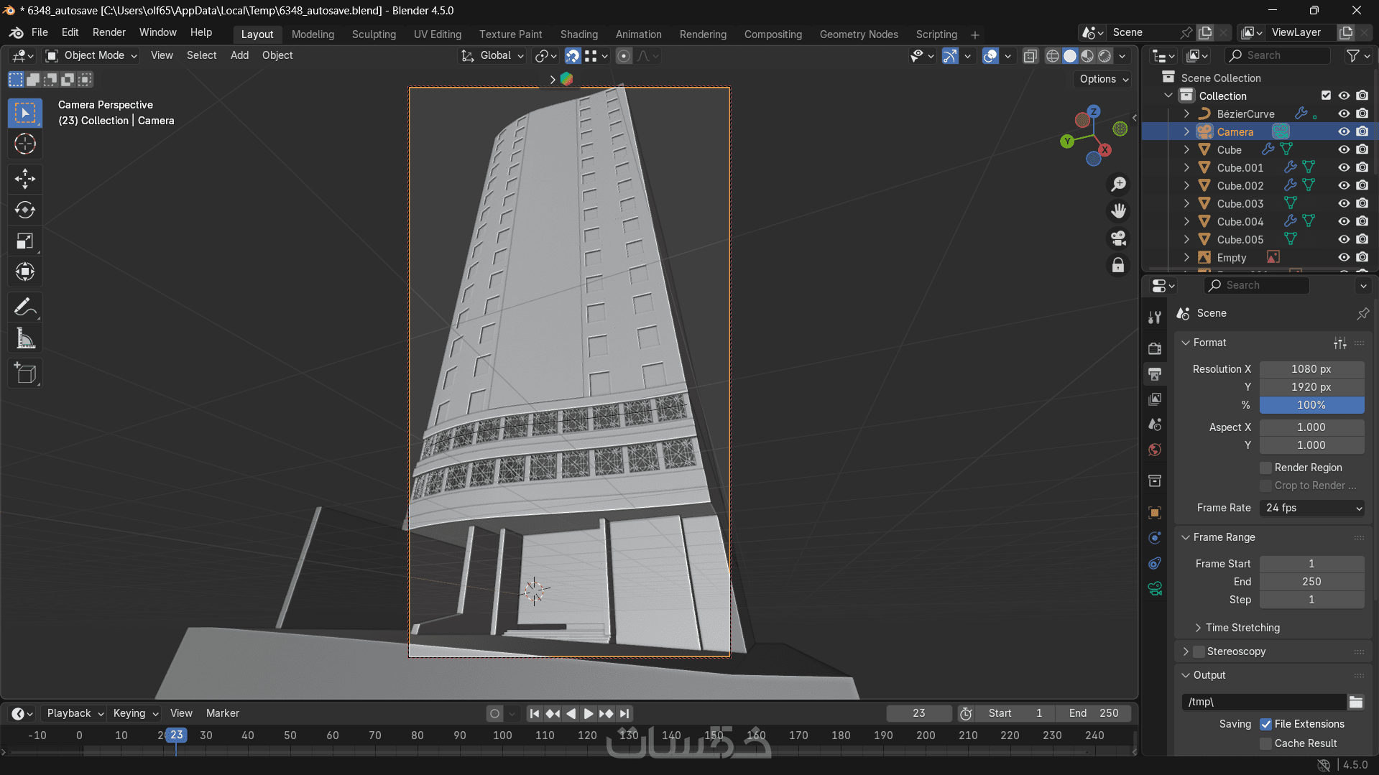Hide Cube.003 in viewport with eye icon
The image size is (1379, 775).
click(x=1343, y=204)
